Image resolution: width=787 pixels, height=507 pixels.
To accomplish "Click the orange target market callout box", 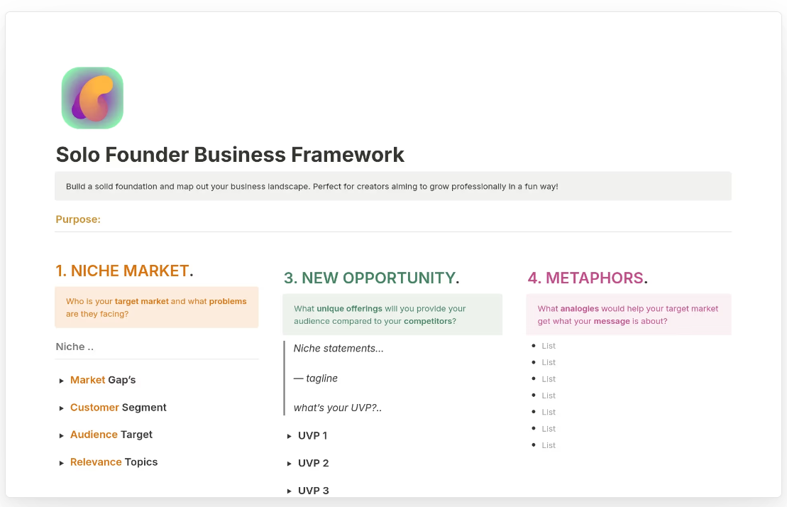I will tap(156, 307).
